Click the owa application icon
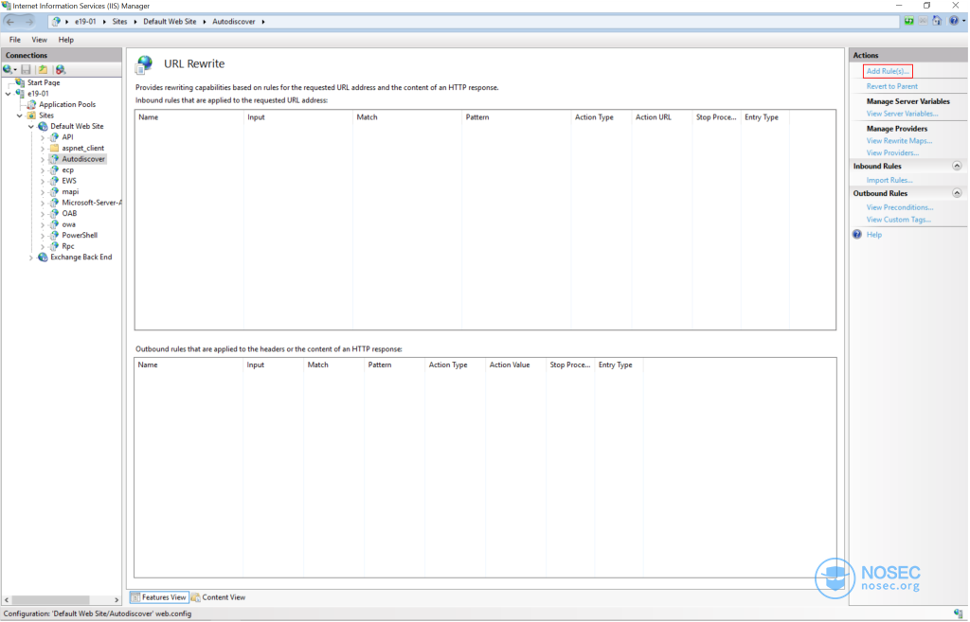Screen dimensions: 970x622 point(54,224)
